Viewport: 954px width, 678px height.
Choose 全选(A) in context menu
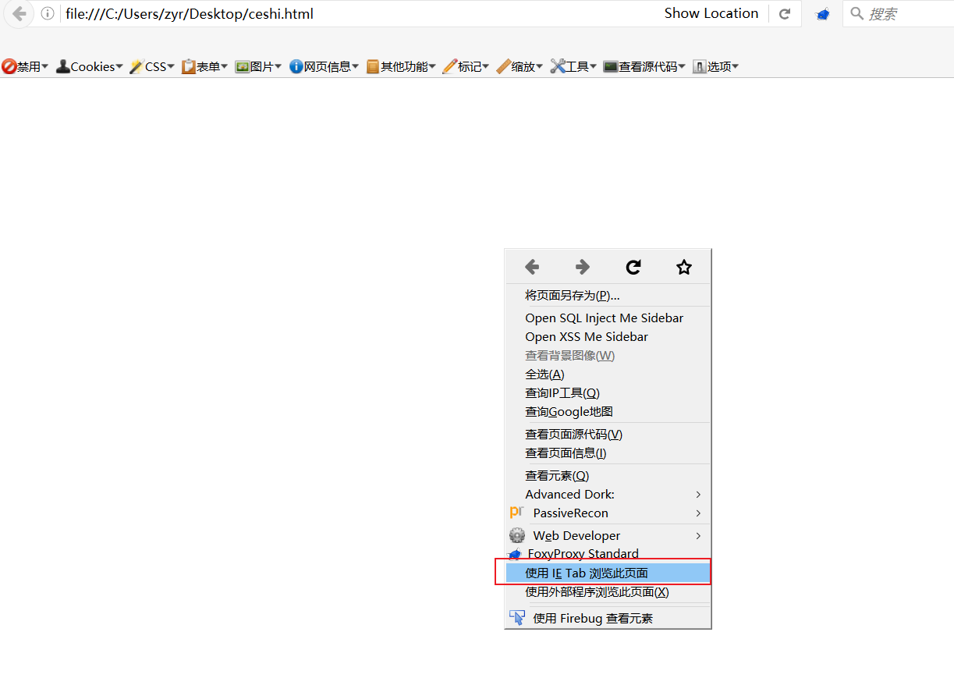608,374
